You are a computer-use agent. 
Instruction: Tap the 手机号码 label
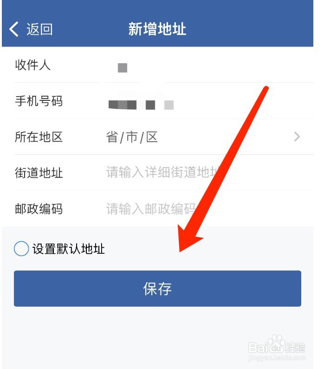[x=39, y=101]
